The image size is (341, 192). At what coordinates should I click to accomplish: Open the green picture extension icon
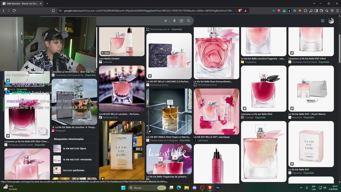click(x=284, y=11)
